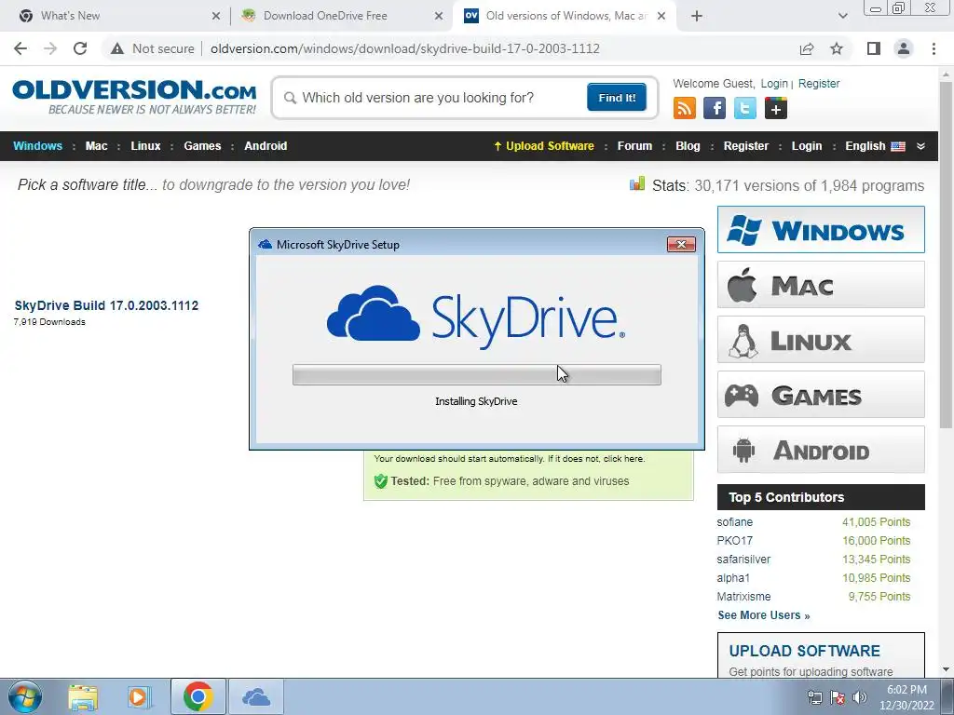Open Windows Explorer from taskbar

[x=83, y=696]
